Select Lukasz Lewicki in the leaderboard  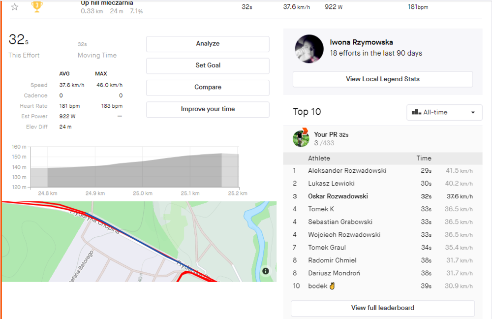[331, 184]
